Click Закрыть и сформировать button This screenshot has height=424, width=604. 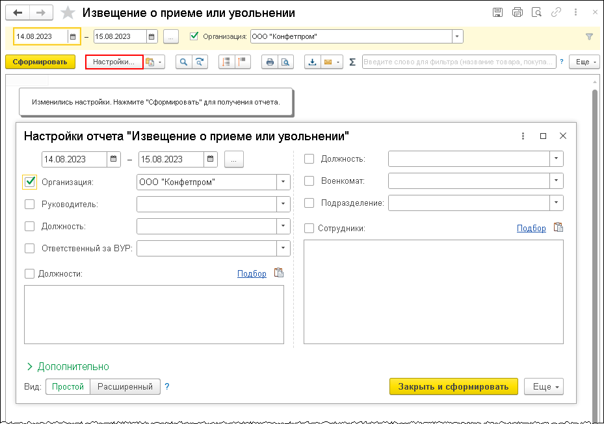[x=453, y=386]
